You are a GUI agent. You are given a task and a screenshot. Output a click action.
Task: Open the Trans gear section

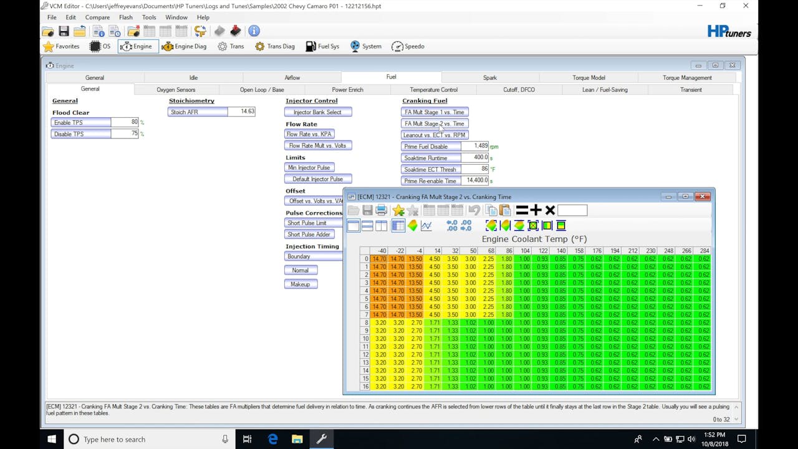click(x=231, y=46)
